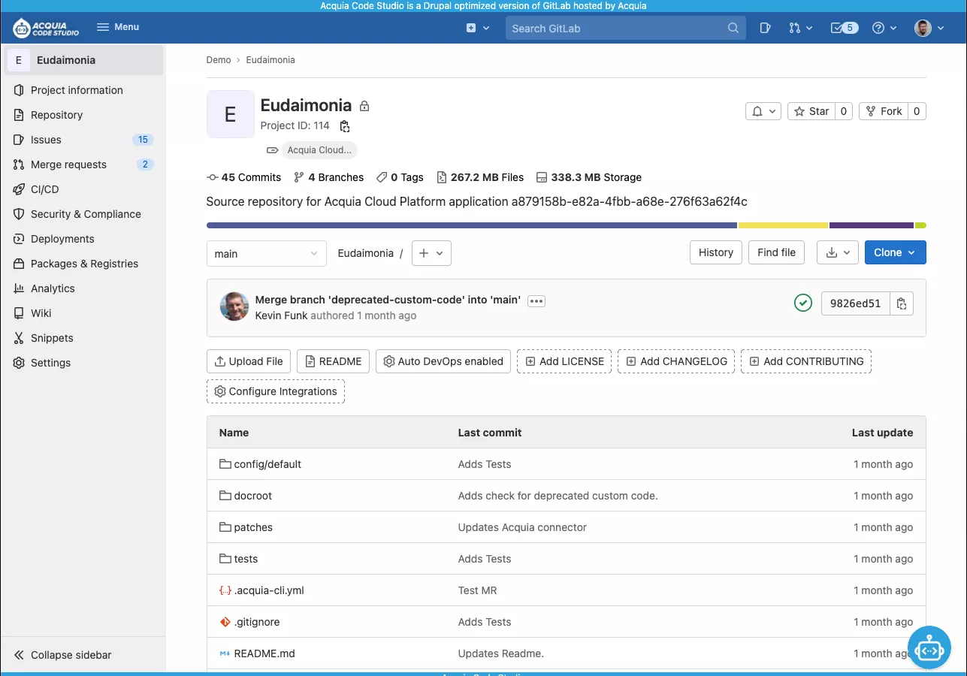
Task: Click the CI/CD rocket icon
Action: point(19,189)
